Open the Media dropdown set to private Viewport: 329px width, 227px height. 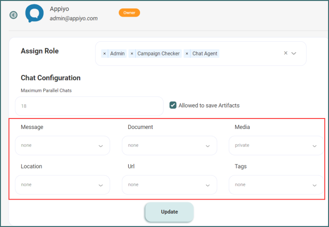276,145
